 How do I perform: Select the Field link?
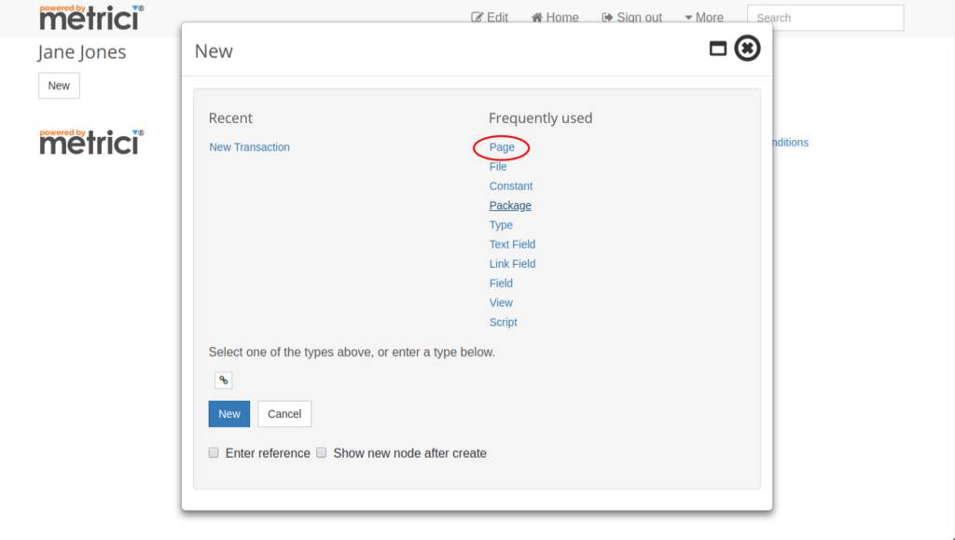501,284
